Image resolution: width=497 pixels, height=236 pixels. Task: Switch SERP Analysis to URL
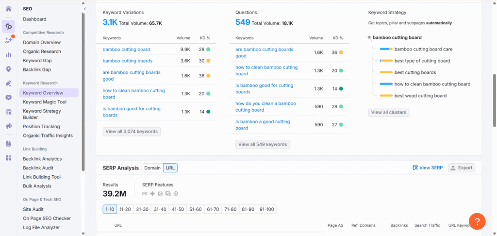click(170, 168)
